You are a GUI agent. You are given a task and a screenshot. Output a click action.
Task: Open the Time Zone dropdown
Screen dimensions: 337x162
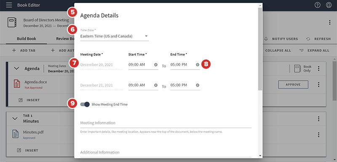(x=114, y=36)
